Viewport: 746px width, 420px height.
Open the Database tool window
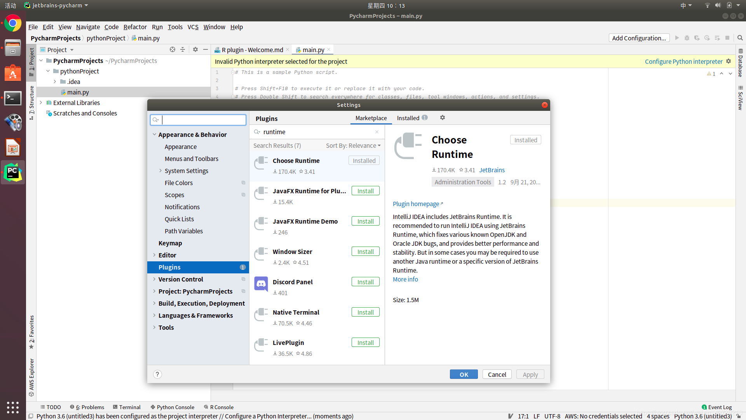coord(741,63)
